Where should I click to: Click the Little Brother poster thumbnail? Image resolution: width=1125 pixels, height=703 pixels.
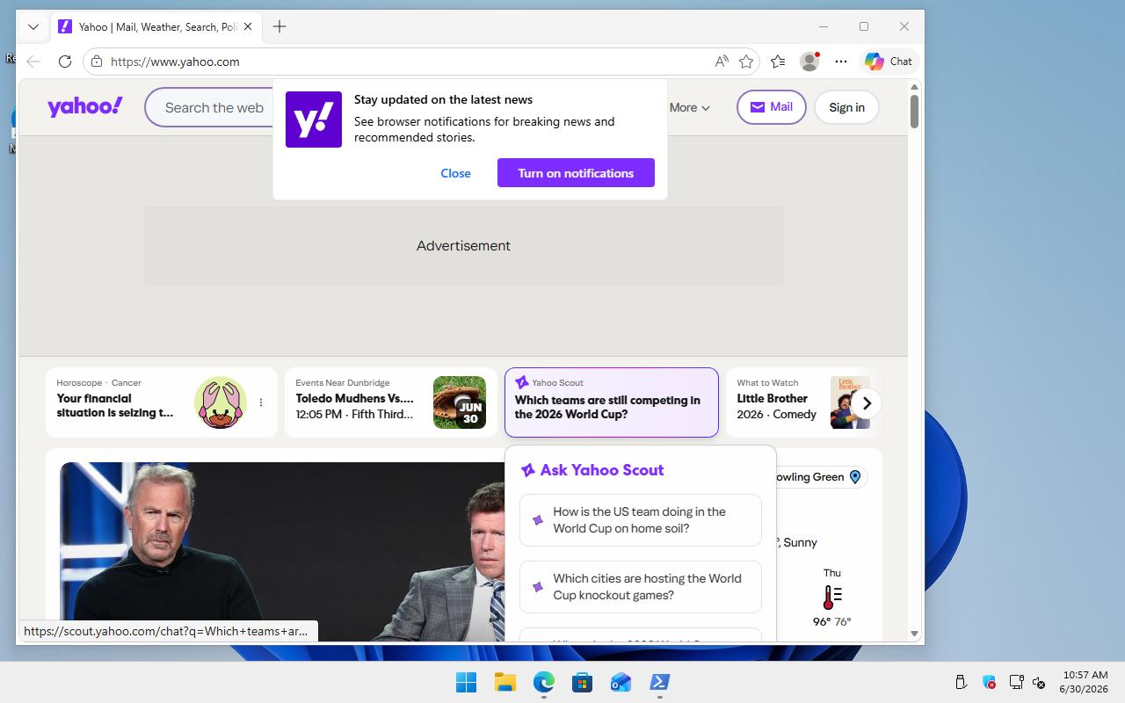[x=850, y=402]
